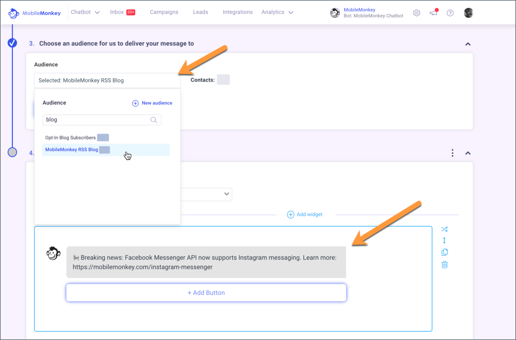The height and width of the screenshot is (340, 516).
Task: View announcements via the megaphone icon
Action: (433, 13)
